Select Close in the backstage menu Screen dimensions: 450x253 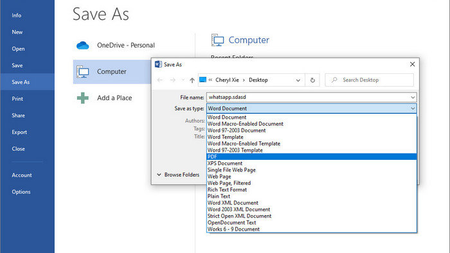(x=18, y=148)
